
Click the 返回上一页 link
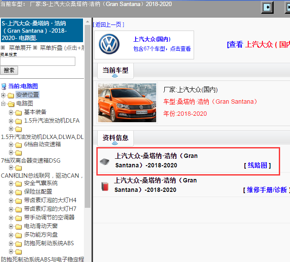[108, 25]
